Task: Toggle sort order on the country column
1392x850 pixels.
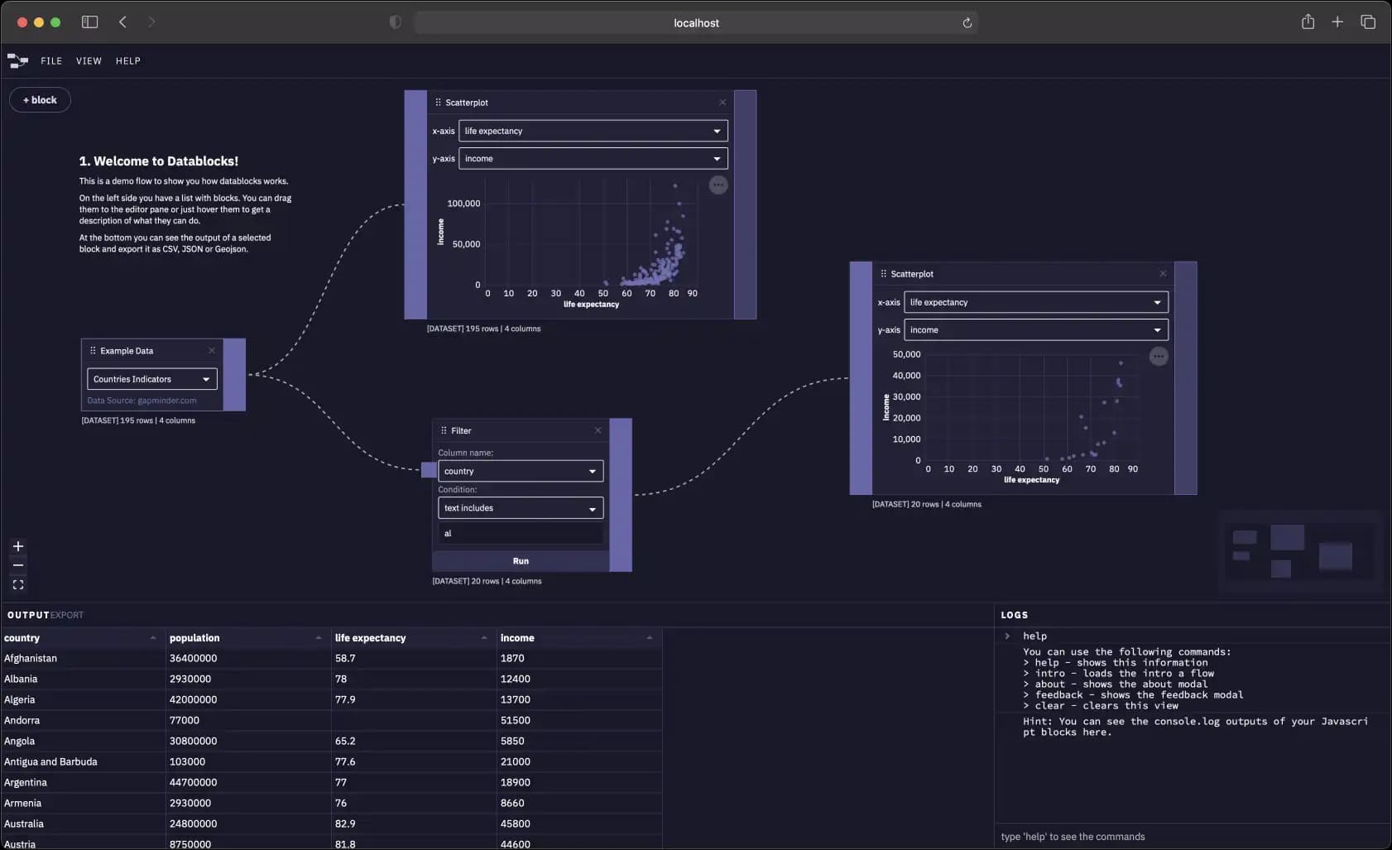Action: point(152,637)
